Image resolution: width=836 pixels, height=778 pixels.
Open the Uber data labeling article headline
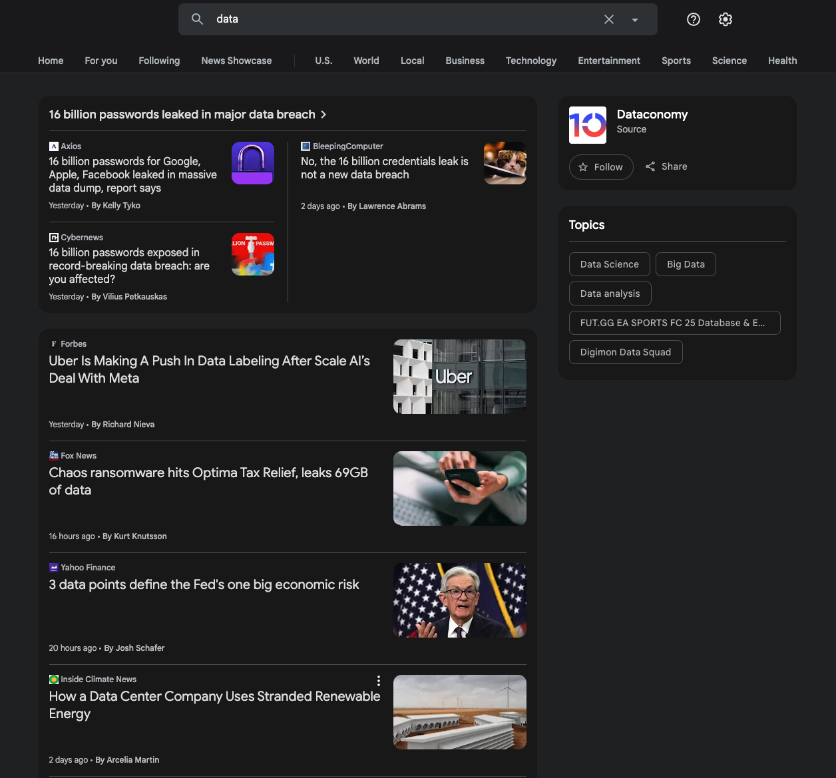209,369
